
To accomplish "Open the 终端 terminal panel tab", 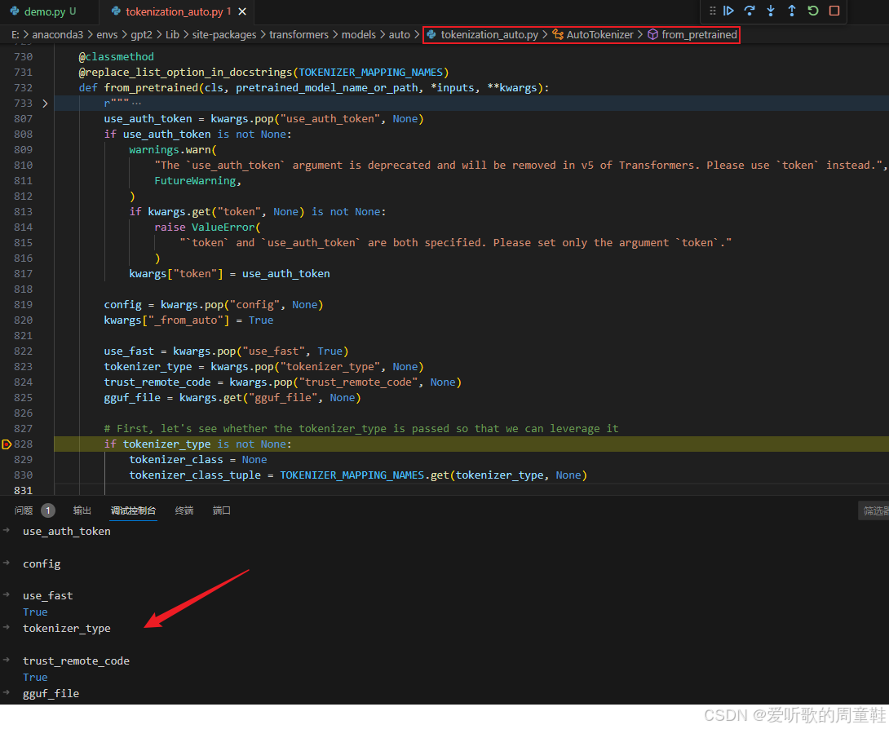I will click(x=184, y=510).
